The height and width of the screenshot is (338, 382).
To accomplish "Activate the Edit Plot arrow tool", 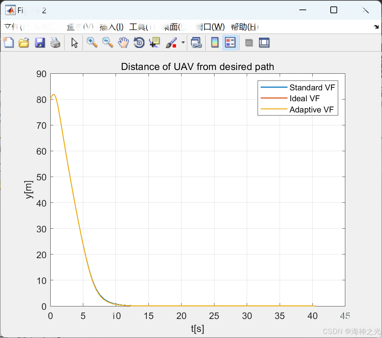I will tap(74, 43).
